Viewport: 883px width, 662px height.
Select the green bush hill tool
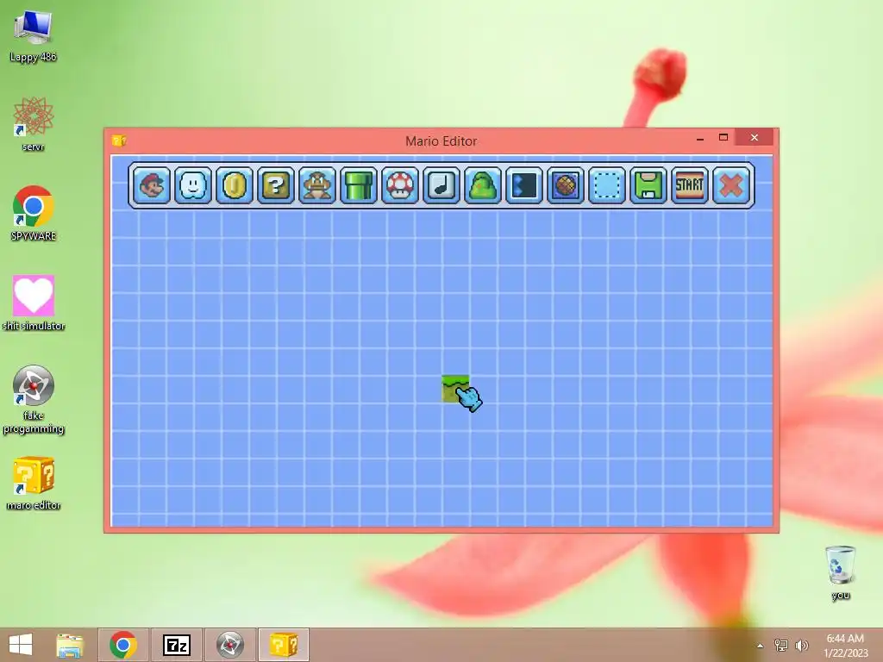point(483,185)
